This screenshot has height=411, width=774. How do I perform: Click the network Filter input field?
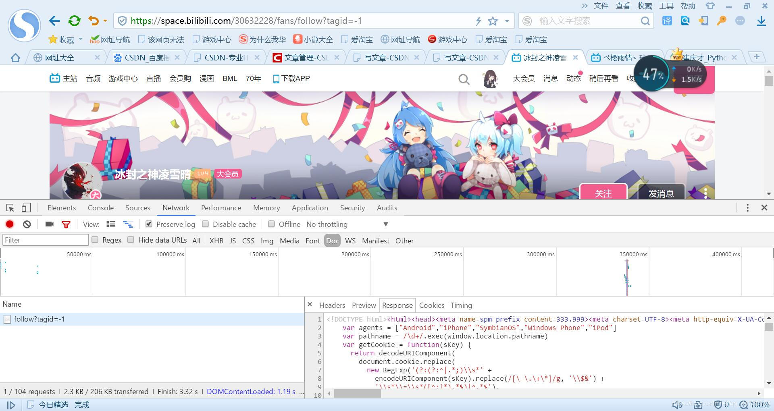tap(46, 240)
